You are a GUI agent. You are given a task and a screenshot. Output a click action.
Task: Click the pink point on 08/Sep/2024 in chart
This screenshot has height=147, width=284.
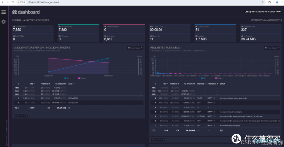pyautogui.click(x=108, y=63)
